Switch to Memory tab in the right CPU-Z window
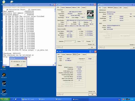 tap(116, 8)
